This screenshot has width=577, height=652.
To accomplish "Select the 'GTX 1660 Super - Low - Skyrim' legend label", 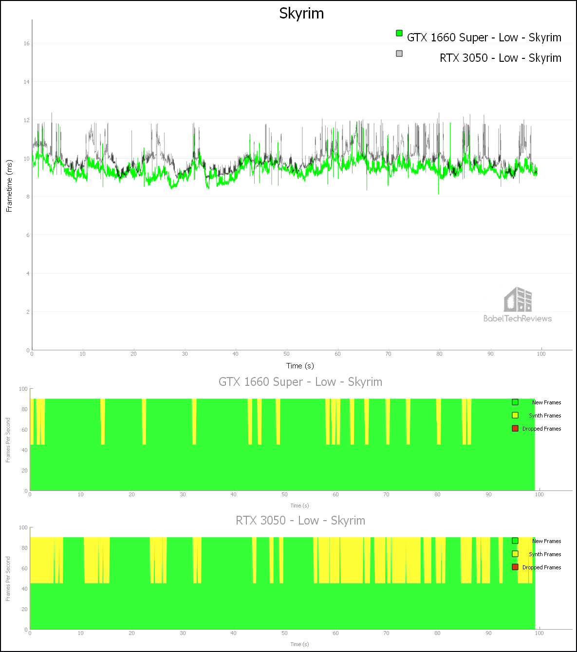I will coord(484,37).
